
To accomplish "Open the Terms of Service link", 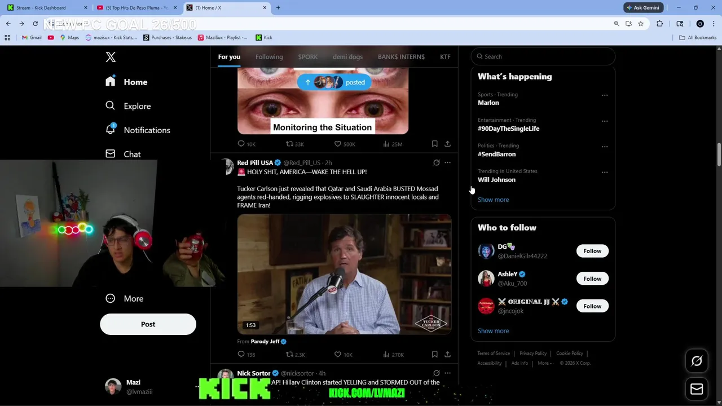I will (494, 354).
